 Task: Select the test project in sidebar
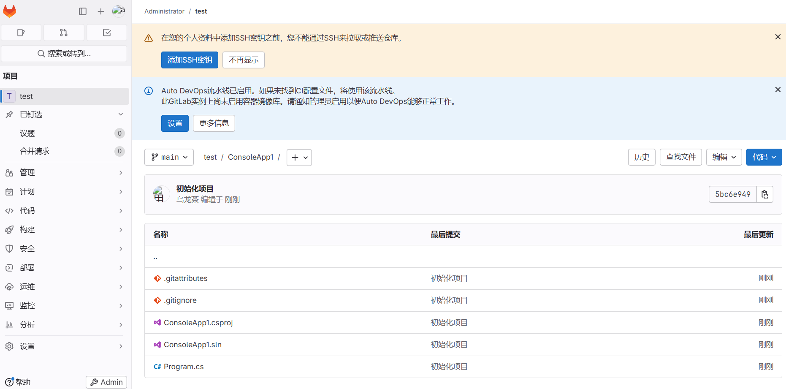click(x=65, y=96)
